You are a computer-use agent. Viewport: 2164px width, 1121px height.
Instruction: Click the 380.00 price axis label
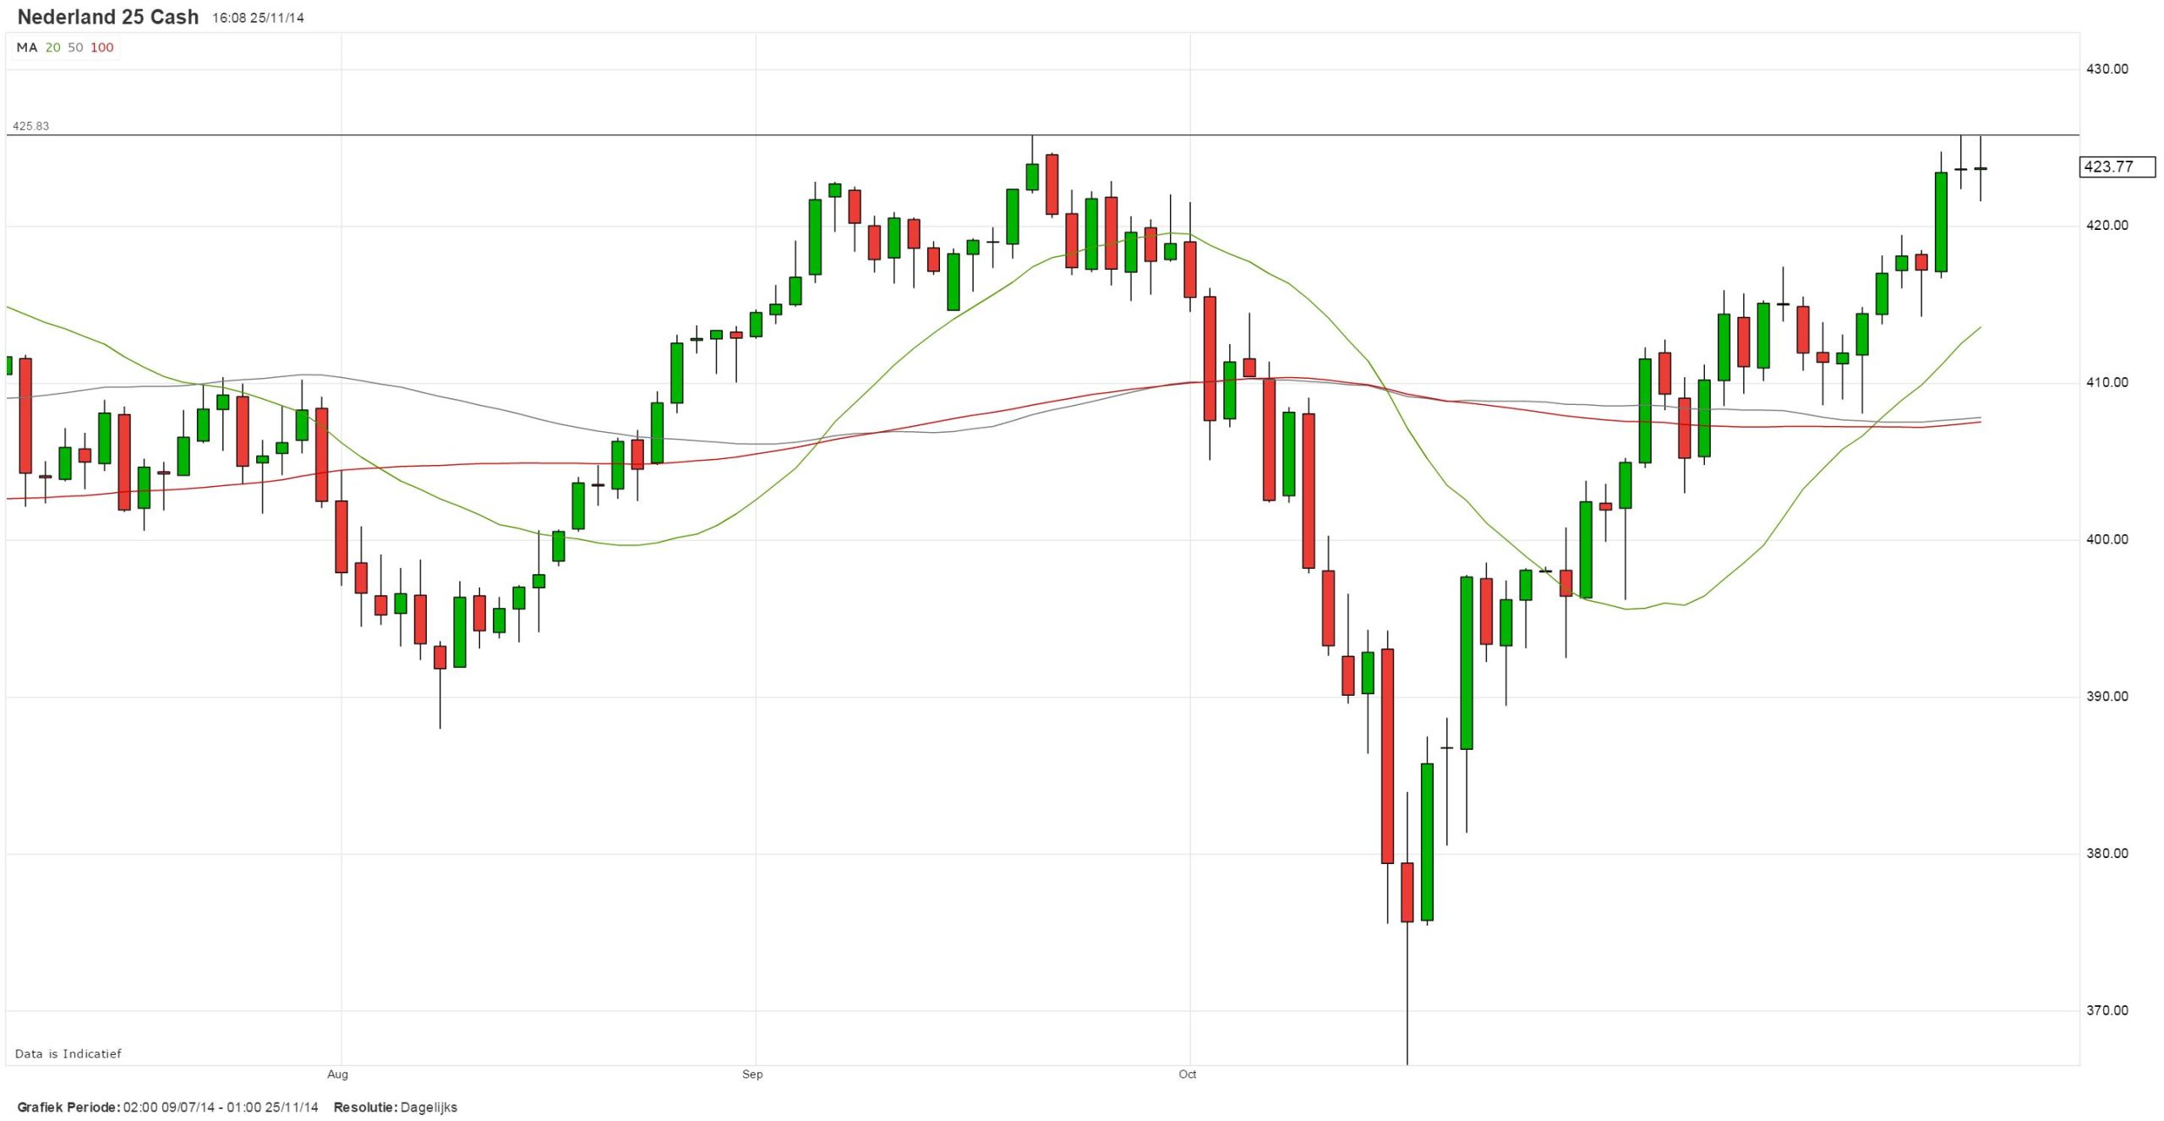[2107, 853]
